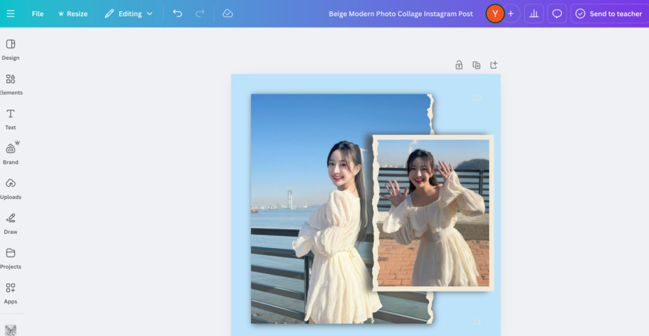Open the comments speech bubble
This screenshot has height=336, width=649.
(557, 14)
